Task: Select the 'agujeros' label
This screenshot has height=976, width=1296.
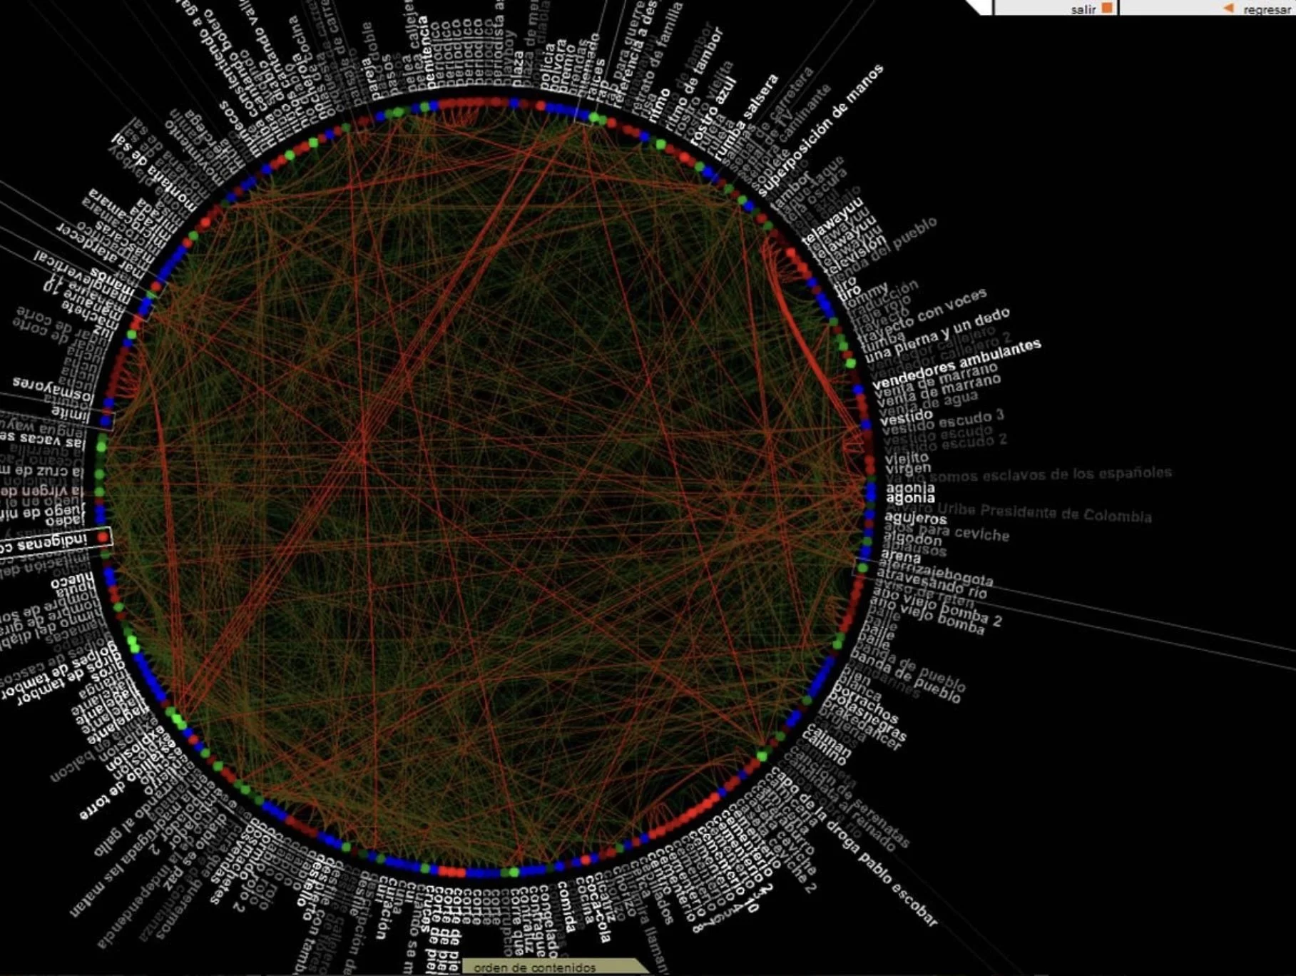Action: coord(916,518)
